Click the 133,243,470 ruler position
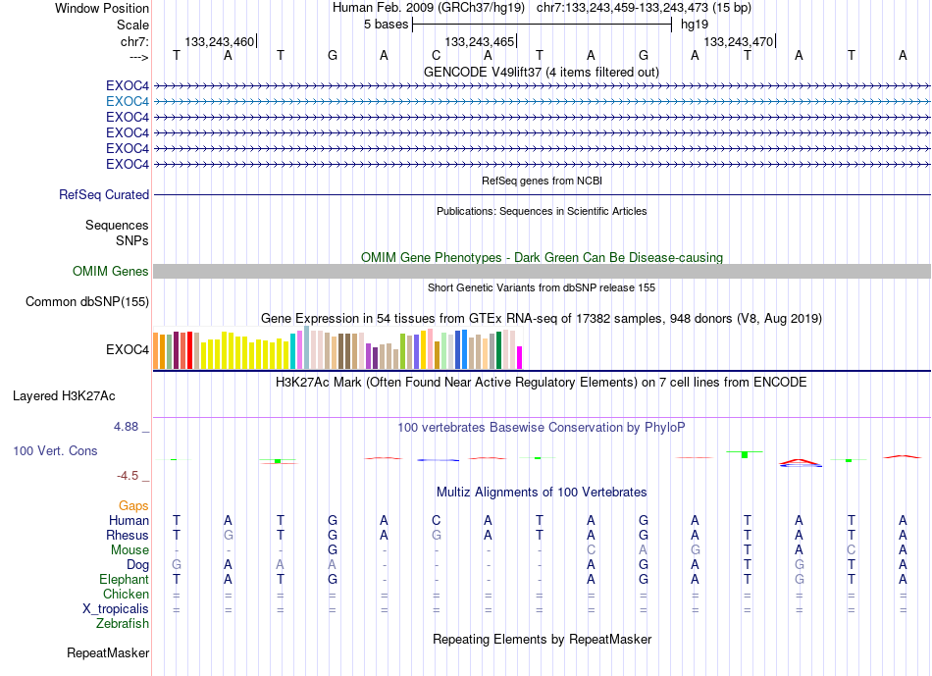The image size is (932, 676). [x=738, y=41]
